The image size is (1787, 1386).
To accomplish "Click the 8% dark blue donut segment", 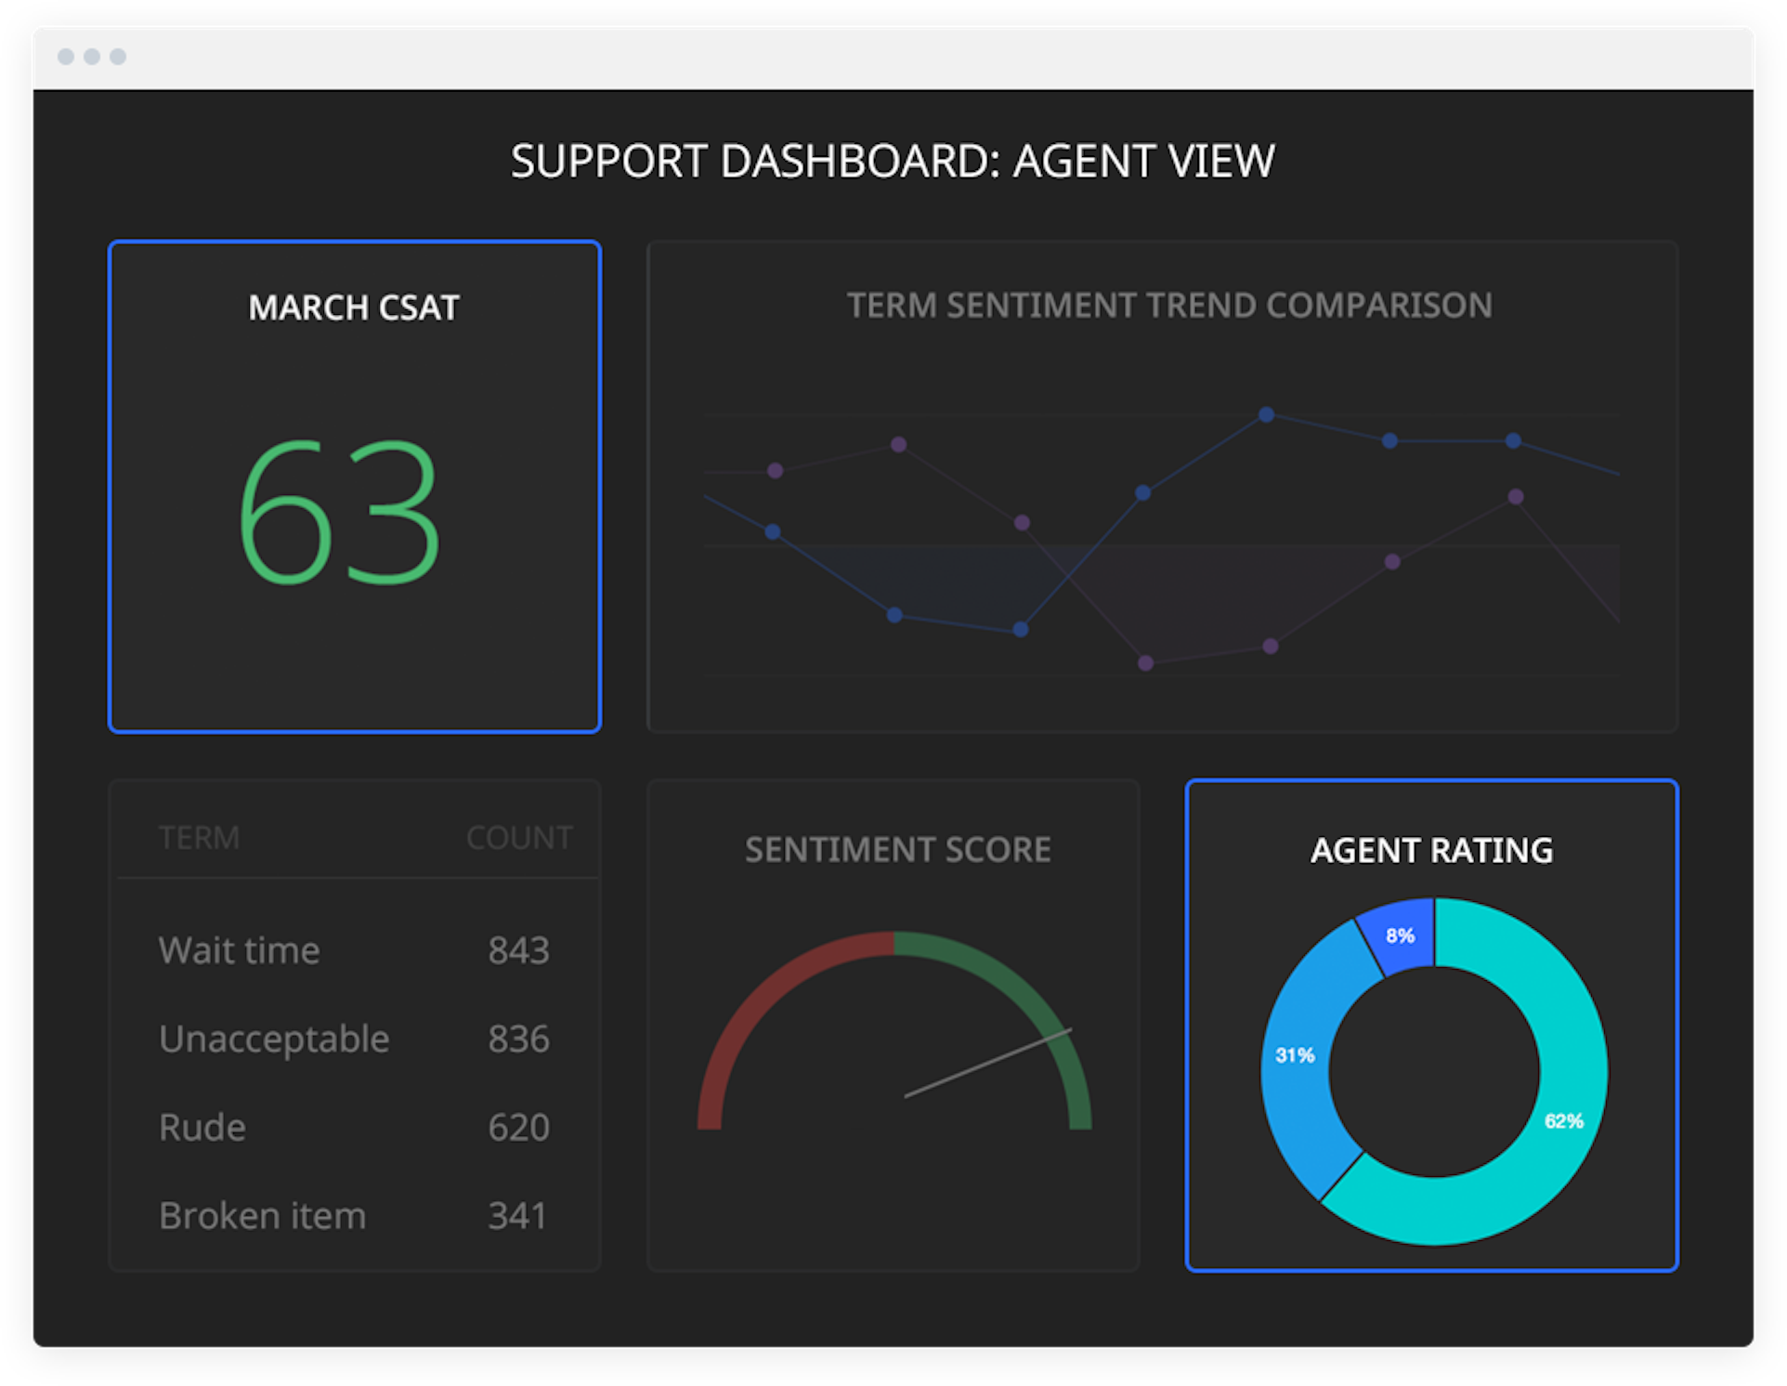I will 1401,936.
